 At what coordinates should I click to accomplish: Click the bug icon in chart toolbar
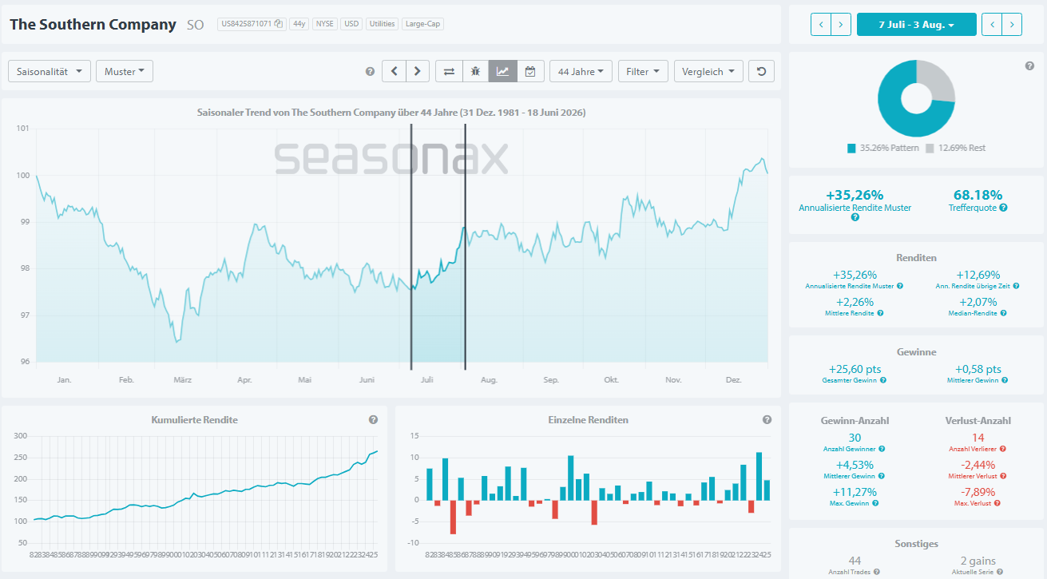[x=475, y=71]
